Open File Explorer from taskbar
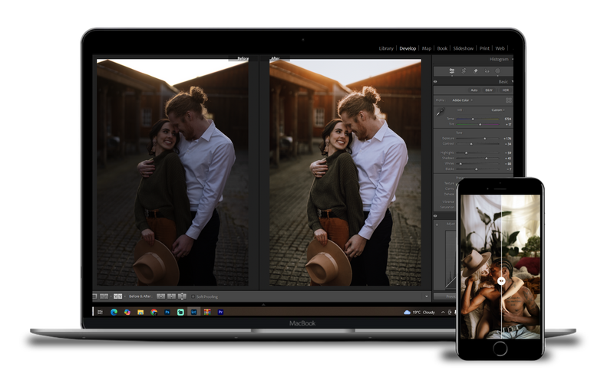The image size is (614, 383). click(x=140, y=312)
